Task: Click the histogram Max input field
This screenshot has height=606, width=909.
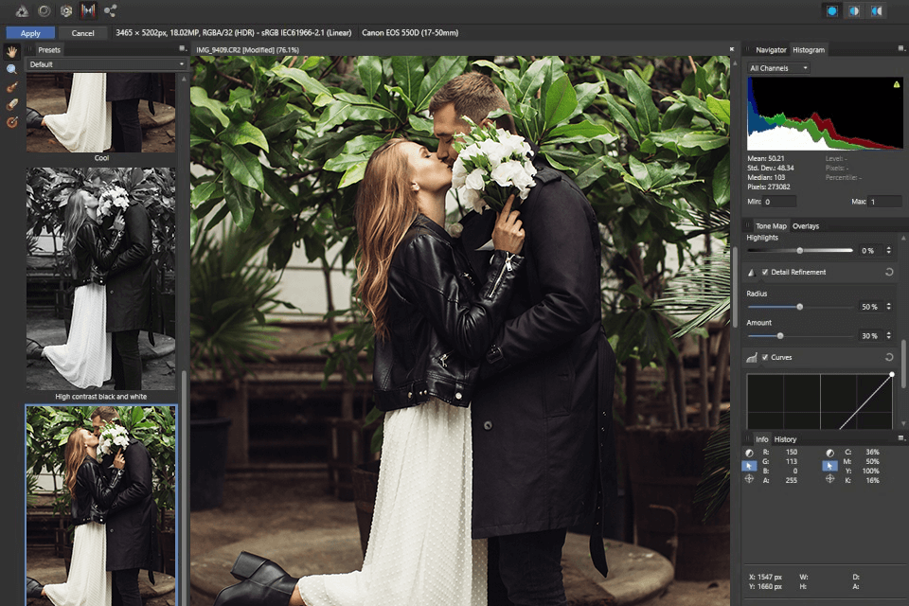Action: click(x=884, y=202)
